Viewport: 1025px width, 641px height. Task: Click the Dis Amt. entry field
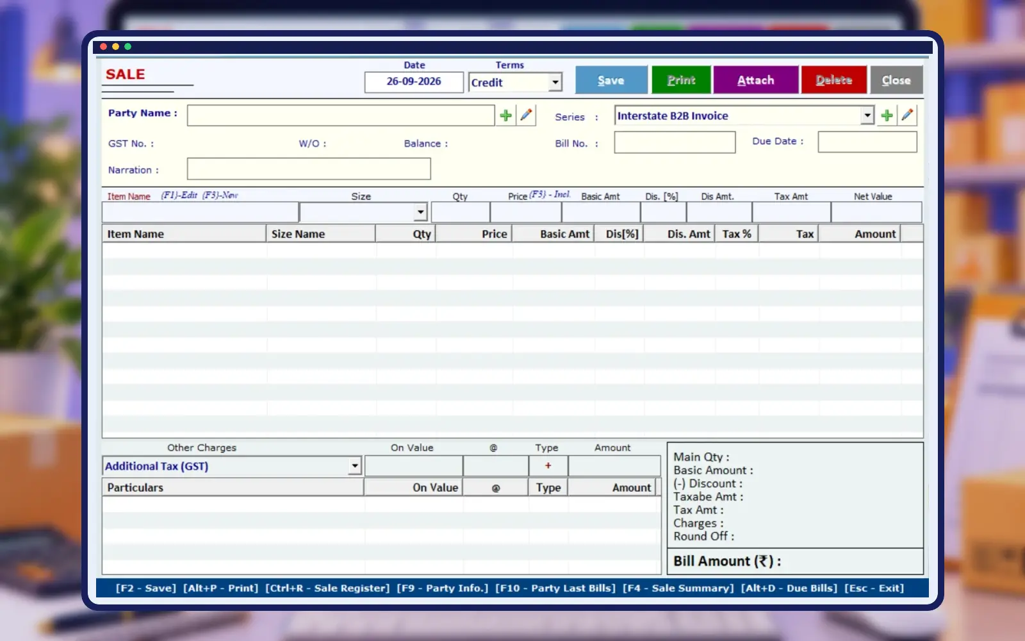[x=719, y=212]
